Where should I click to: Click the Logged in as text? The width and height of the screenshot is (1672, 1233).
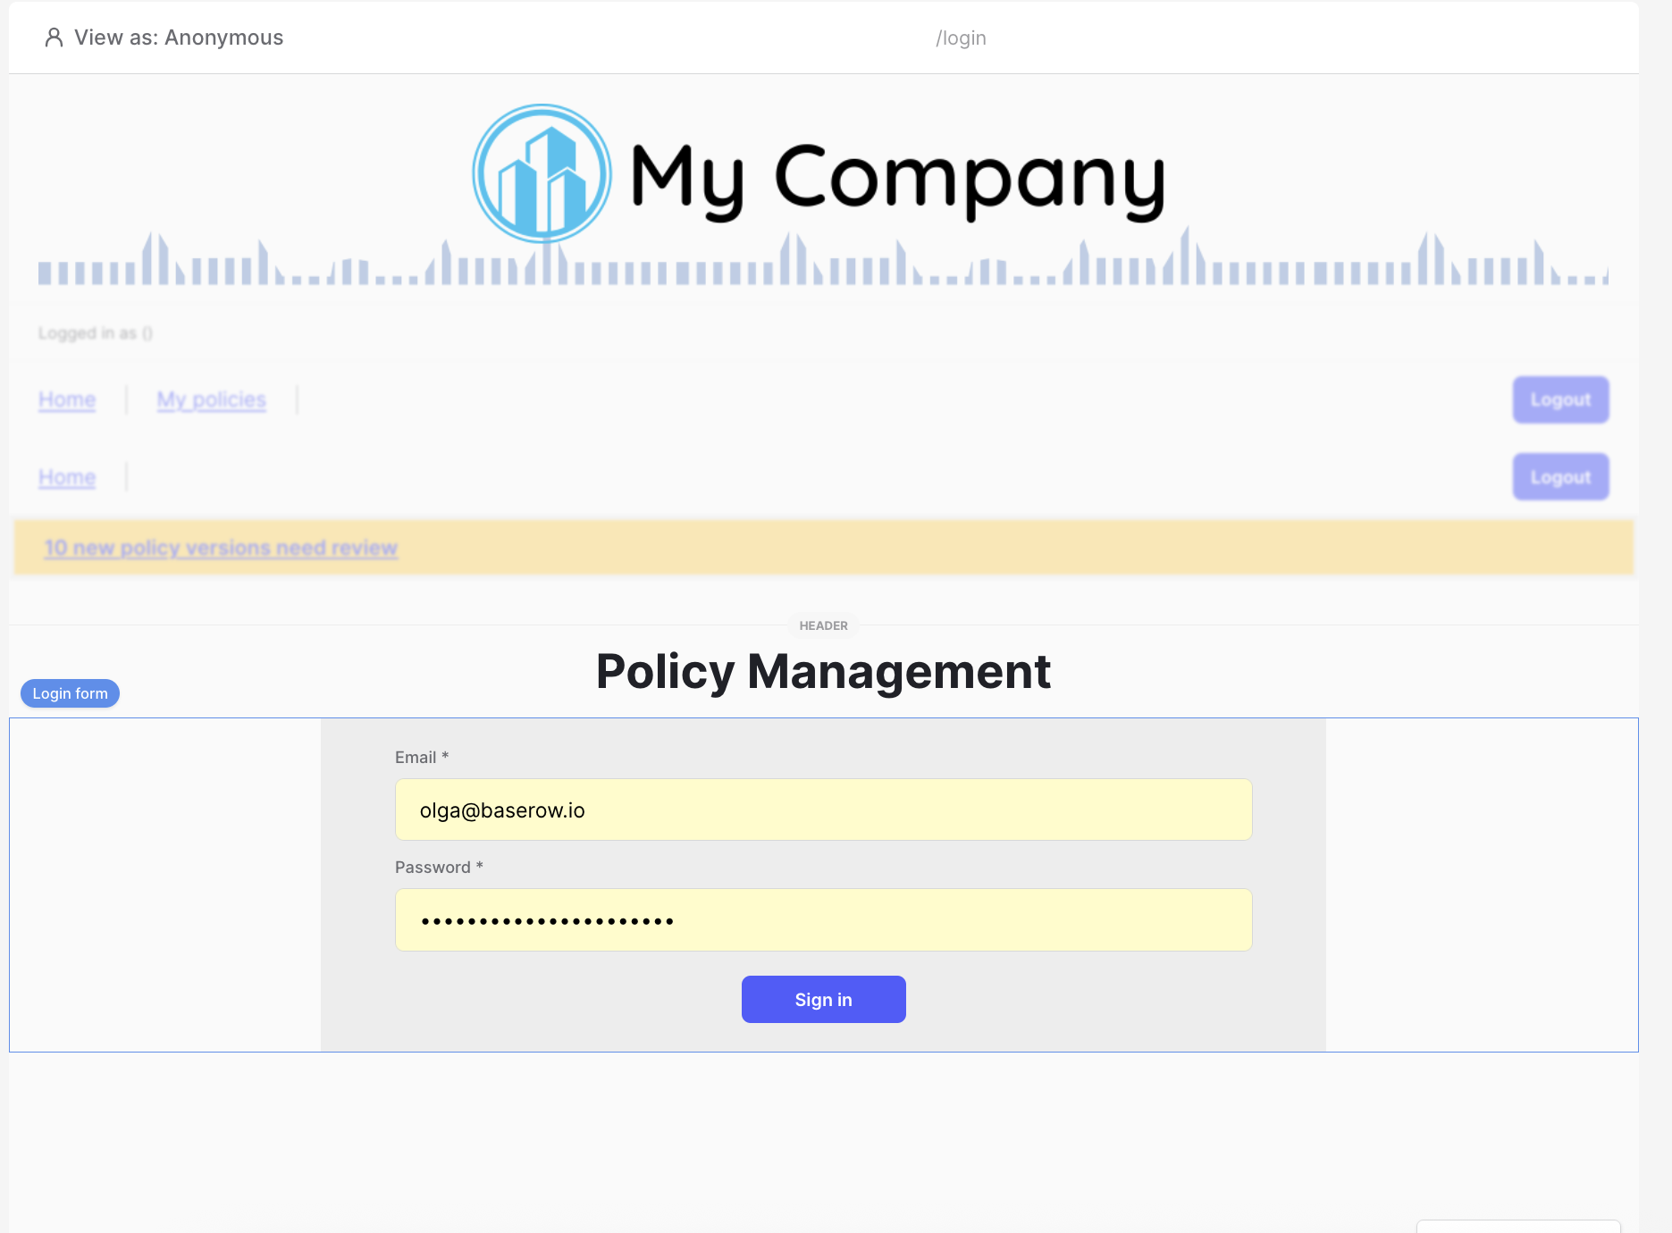[96, 333]
